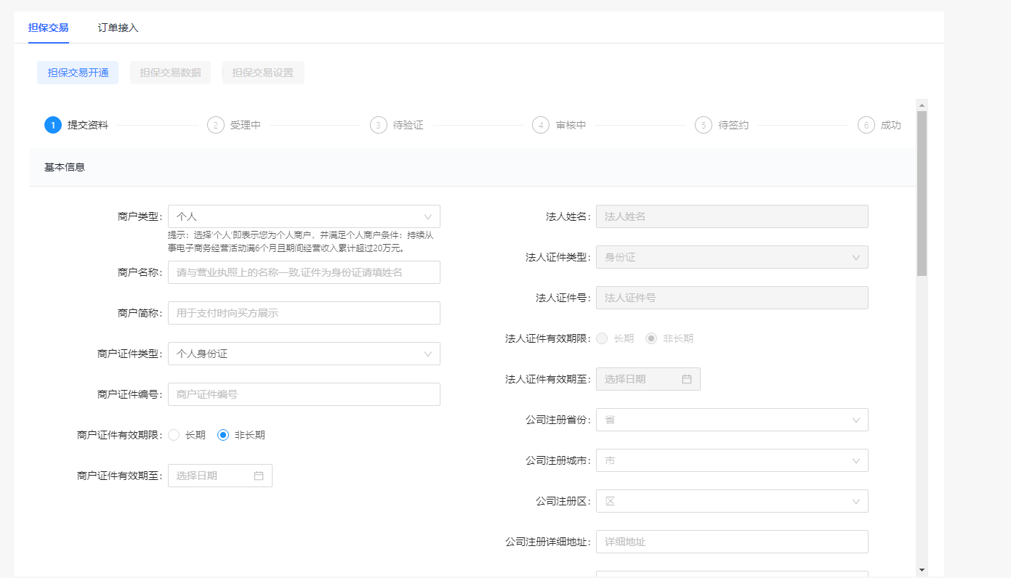The width and height of the screenshot is (1011, 578).
Task: Click step 4 circle 审核中
Action: (x=541, y=125)
